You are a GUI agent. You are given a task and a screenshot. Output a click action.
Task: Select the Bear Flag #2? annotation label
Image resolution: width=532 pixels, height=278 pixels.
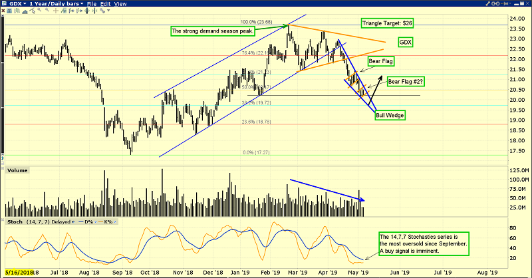tap(406, 81)
